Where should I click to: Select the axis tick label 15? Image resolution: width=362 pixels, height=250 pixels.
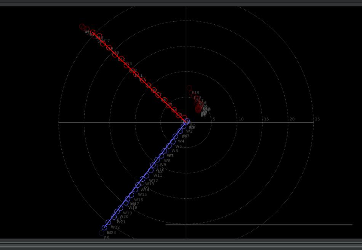click(x=266, y=119)
